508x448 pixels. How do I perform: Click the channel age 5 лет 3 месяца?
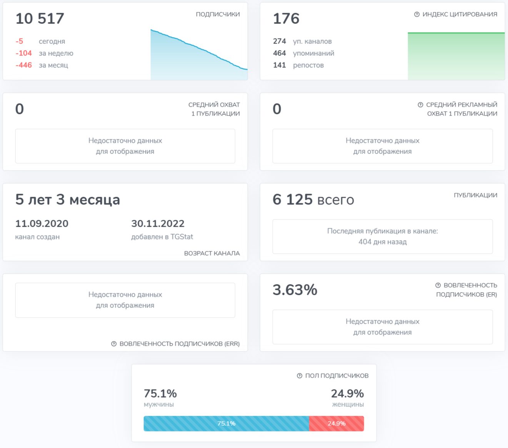tap(68, 200)
